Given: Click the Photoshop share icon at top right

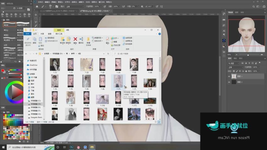Looking at the screenshot, I should point(264,7).
